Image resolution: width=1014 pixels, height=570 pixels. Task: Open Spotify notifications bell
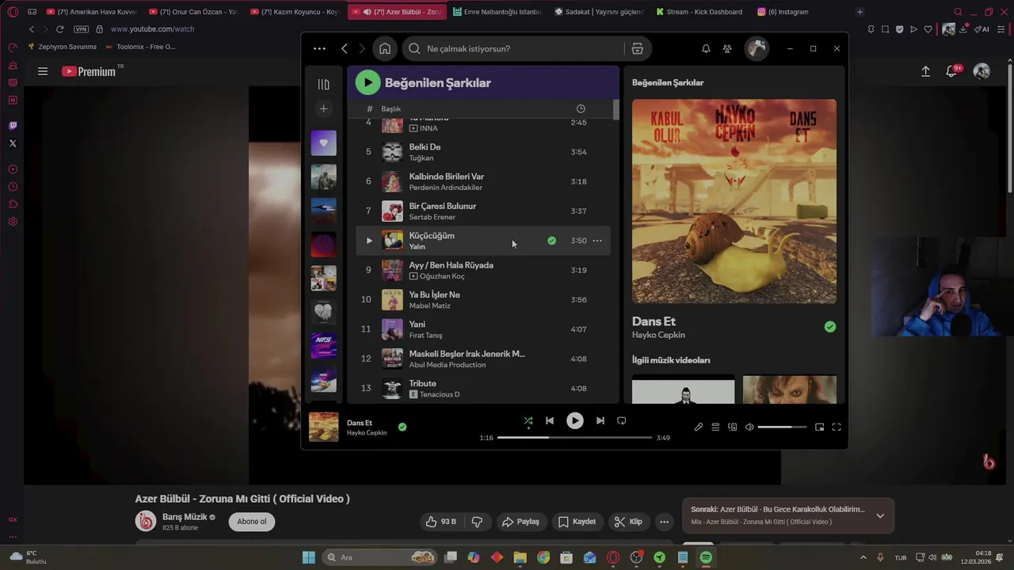click(x=706, y=48)
